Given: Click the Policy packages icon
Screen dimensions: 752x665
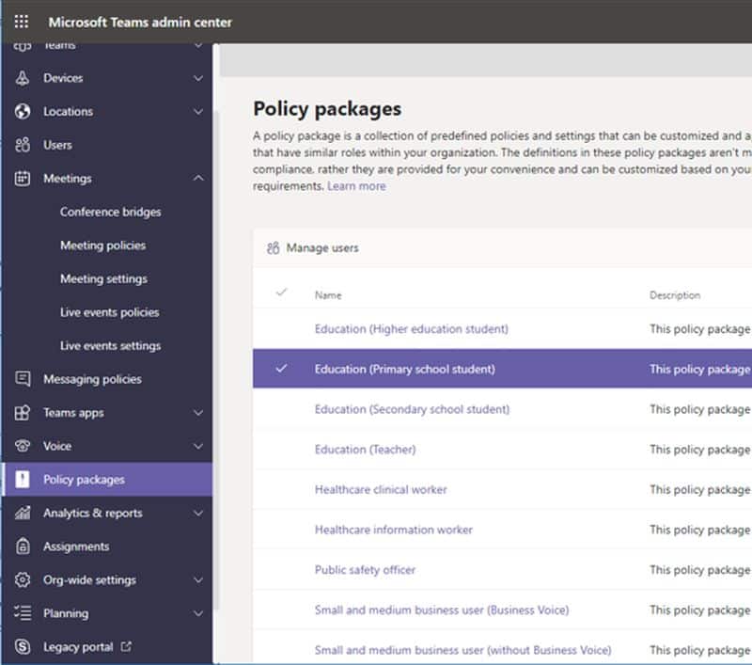Looking at the screenshot, I should coord(22,480).
